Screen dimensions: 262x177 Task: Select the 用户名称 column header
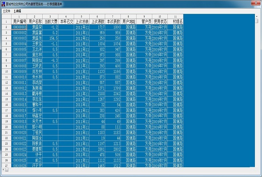(35, 21)
